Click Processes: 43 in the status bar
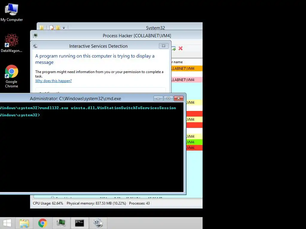The height and width of the screenshot is (229, 306). tap(139, 203)
